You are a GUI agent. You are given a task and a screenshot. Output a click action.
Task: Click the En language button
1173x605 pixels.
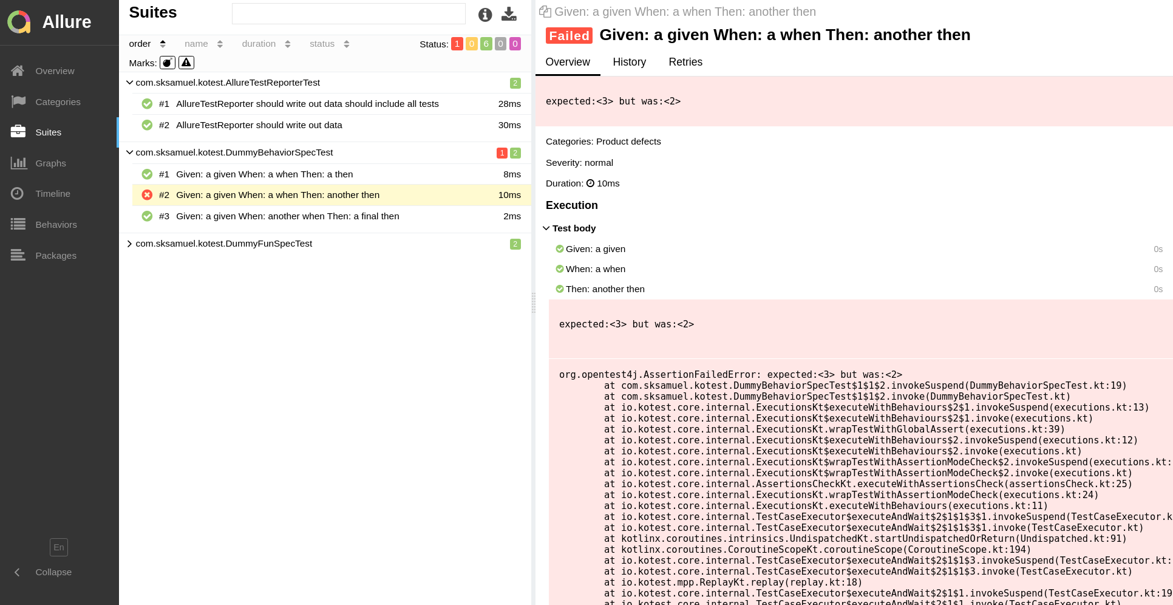(x=59, y=547)
